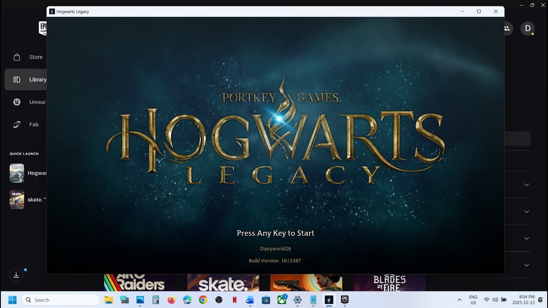Screen dimensions: 548x308
Task: Launch Microsoft Edge from taskbar
Action: coord(188,300)
